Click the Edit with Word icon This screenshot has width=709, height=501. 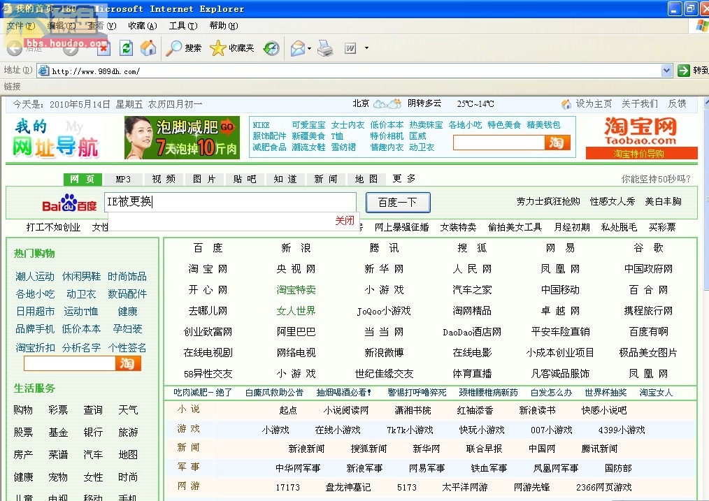tap(350, 48)
